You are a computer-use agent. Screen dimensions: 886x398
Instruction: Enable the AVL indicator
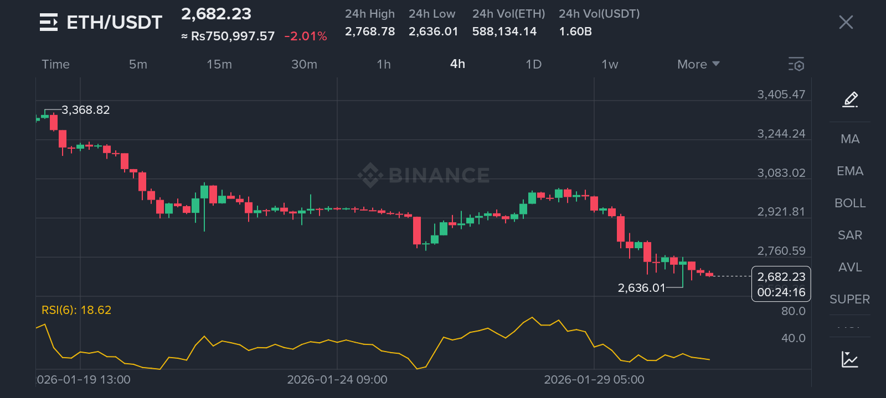pos(850,267)
